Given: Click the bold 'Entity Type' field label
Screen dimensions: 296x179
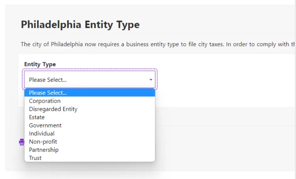Looking at the screenshot, I should pos(40,64).
